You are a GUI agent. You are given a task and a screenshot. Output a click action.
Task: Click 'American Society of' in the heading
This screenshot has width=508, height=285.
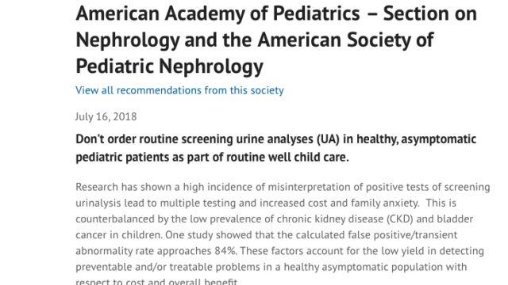pyautogui.click(x=345, y=40)
